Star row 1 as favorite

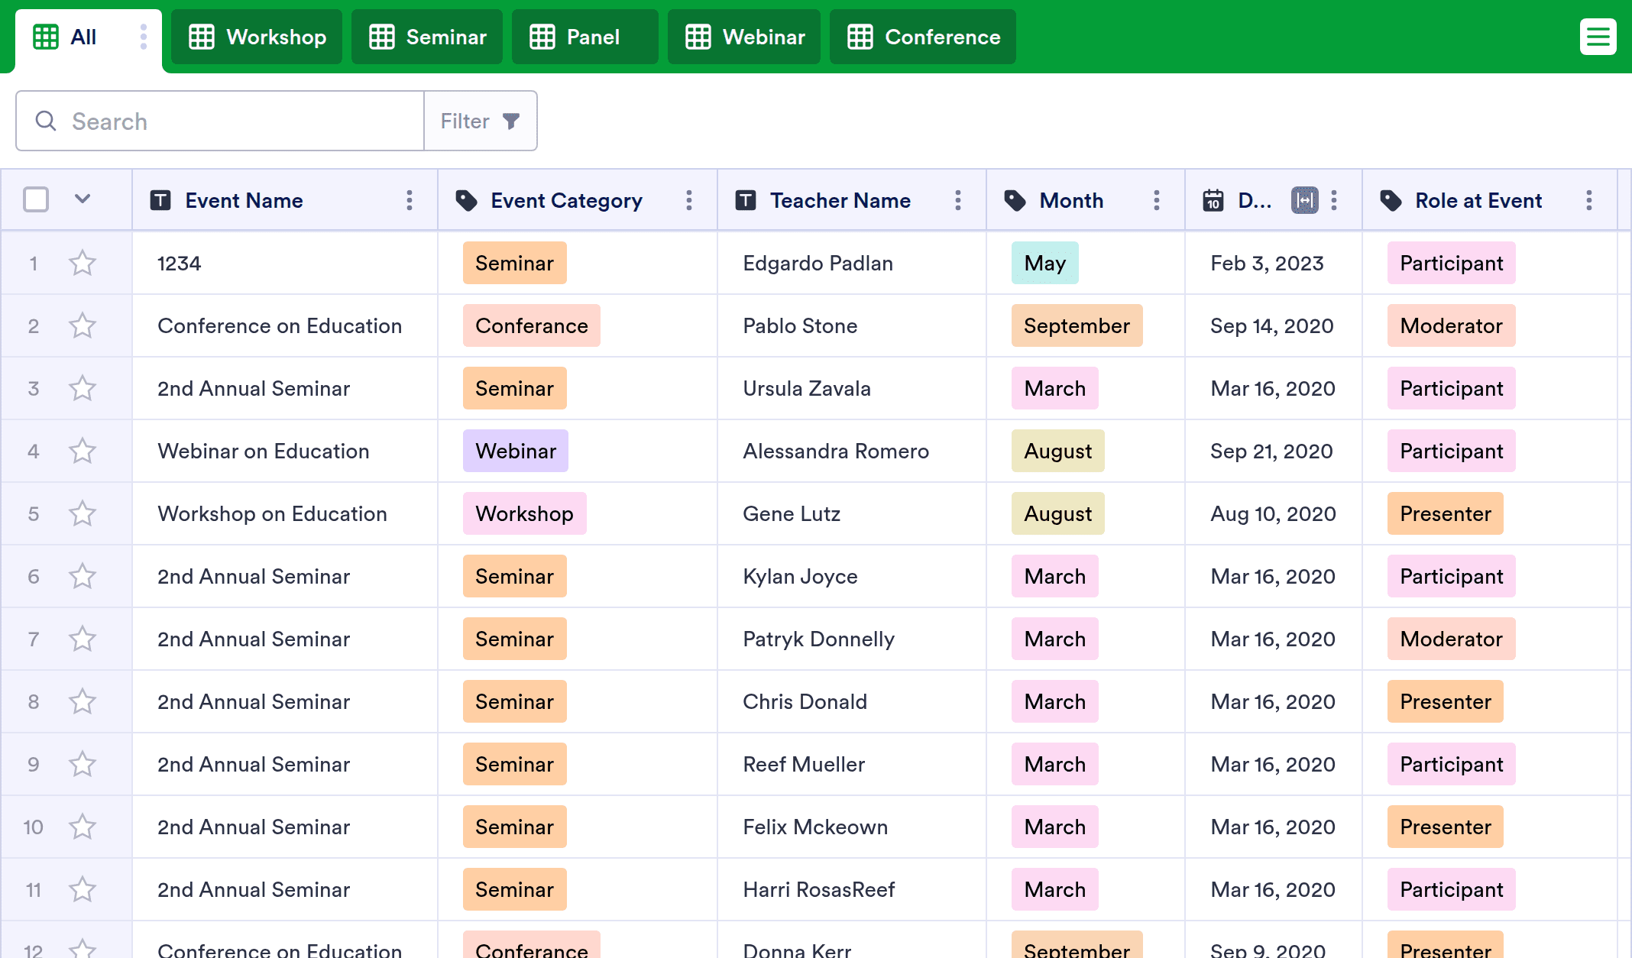(83, 263)
